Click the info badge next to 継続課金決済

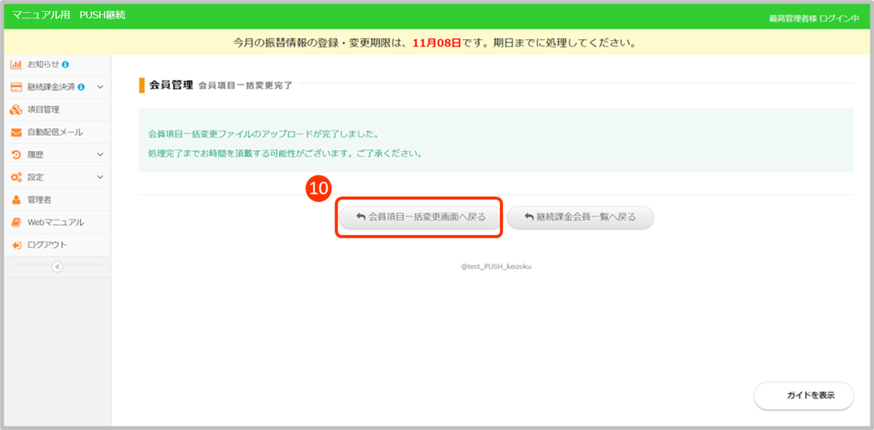tap(81, 87)
